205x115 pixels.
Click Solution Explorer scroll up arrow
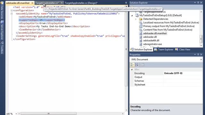point(201,12)
